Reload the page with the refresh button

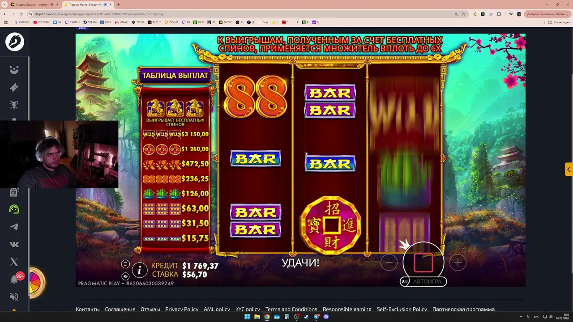click(x=21, y=14)
